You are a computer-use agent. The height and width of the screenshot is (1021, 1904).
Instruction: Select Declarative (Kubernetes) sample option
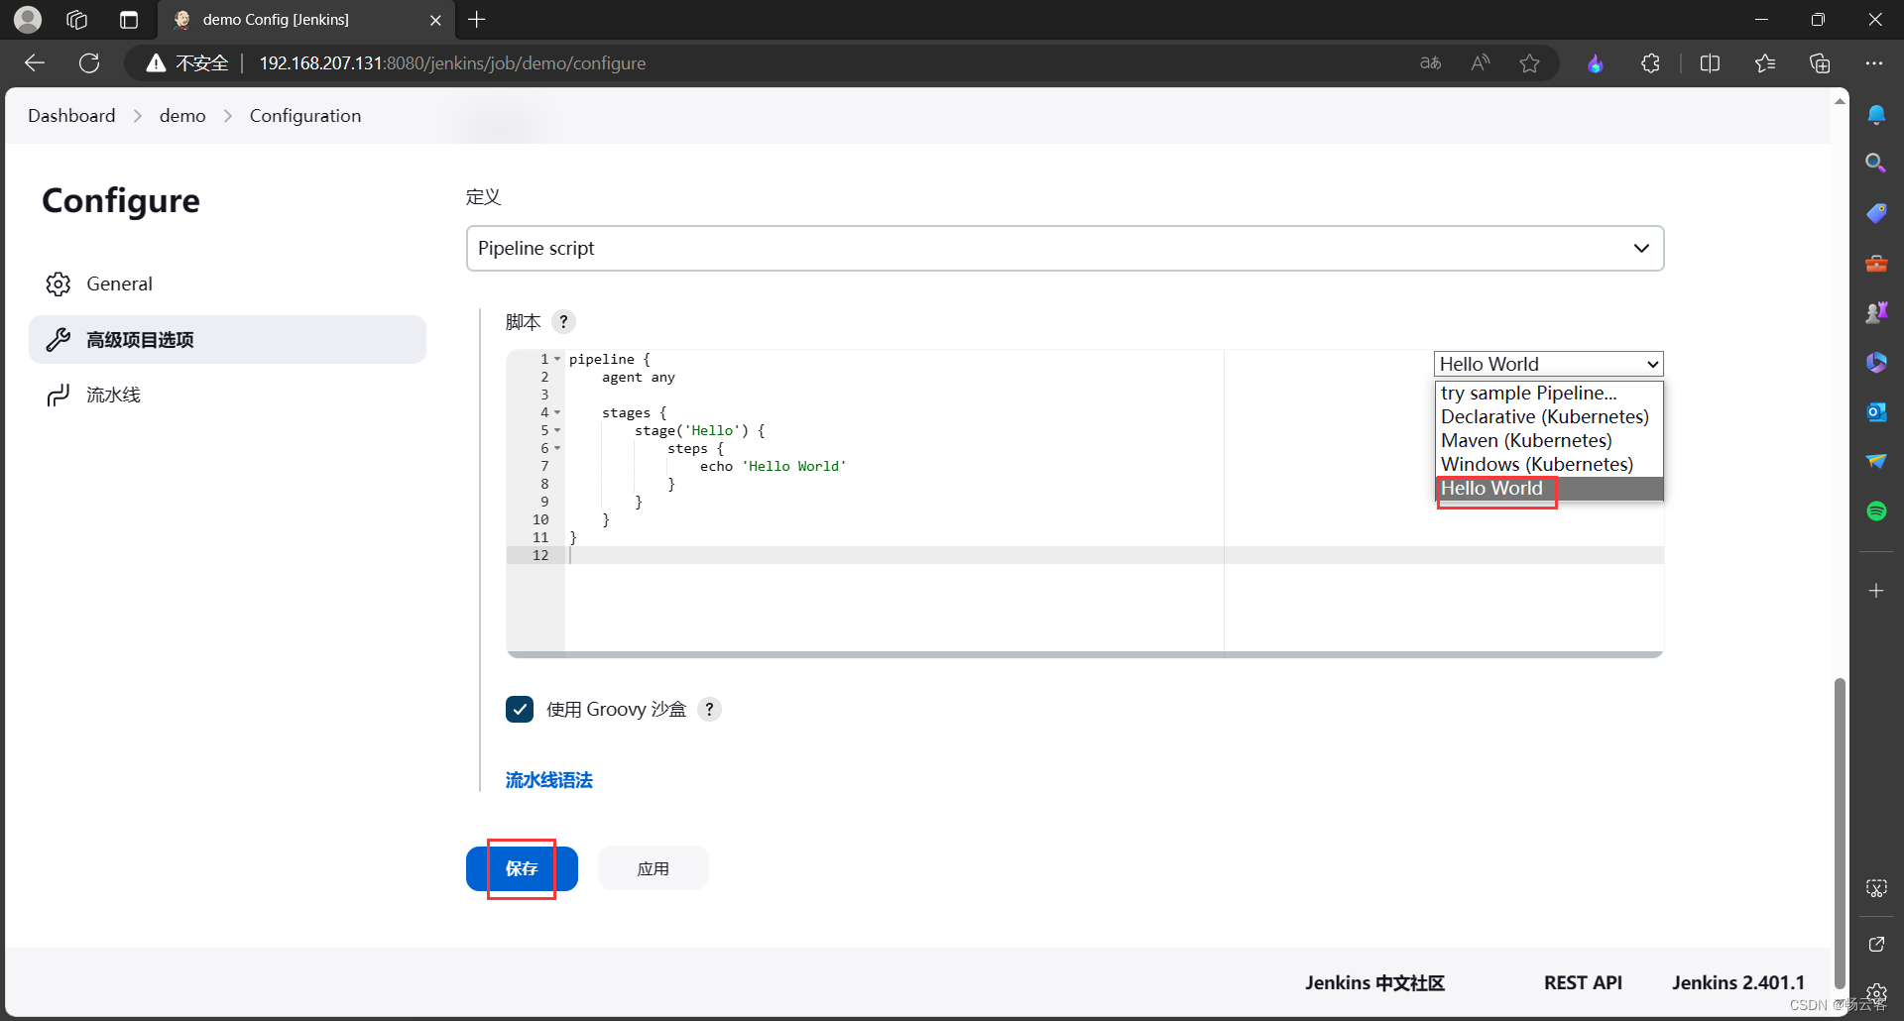click(x=1548, y=416)
